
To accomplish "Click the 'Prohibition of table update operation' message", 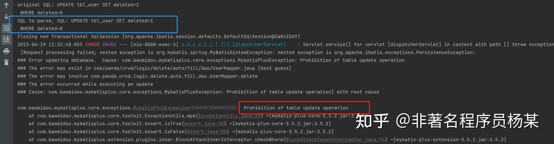I will coord(296,108).
